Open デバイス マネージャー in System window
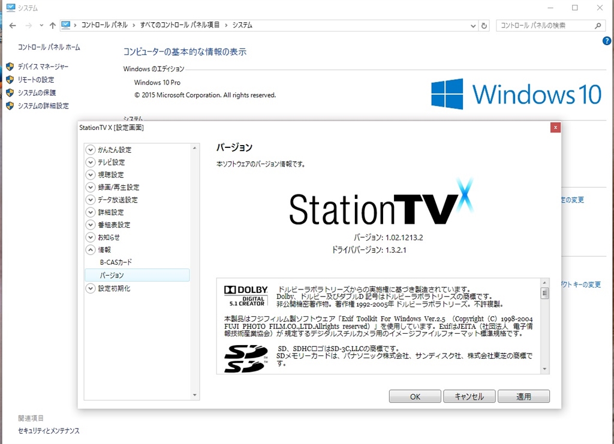This screenshot has height=444, width=614. tap(43, 67)
